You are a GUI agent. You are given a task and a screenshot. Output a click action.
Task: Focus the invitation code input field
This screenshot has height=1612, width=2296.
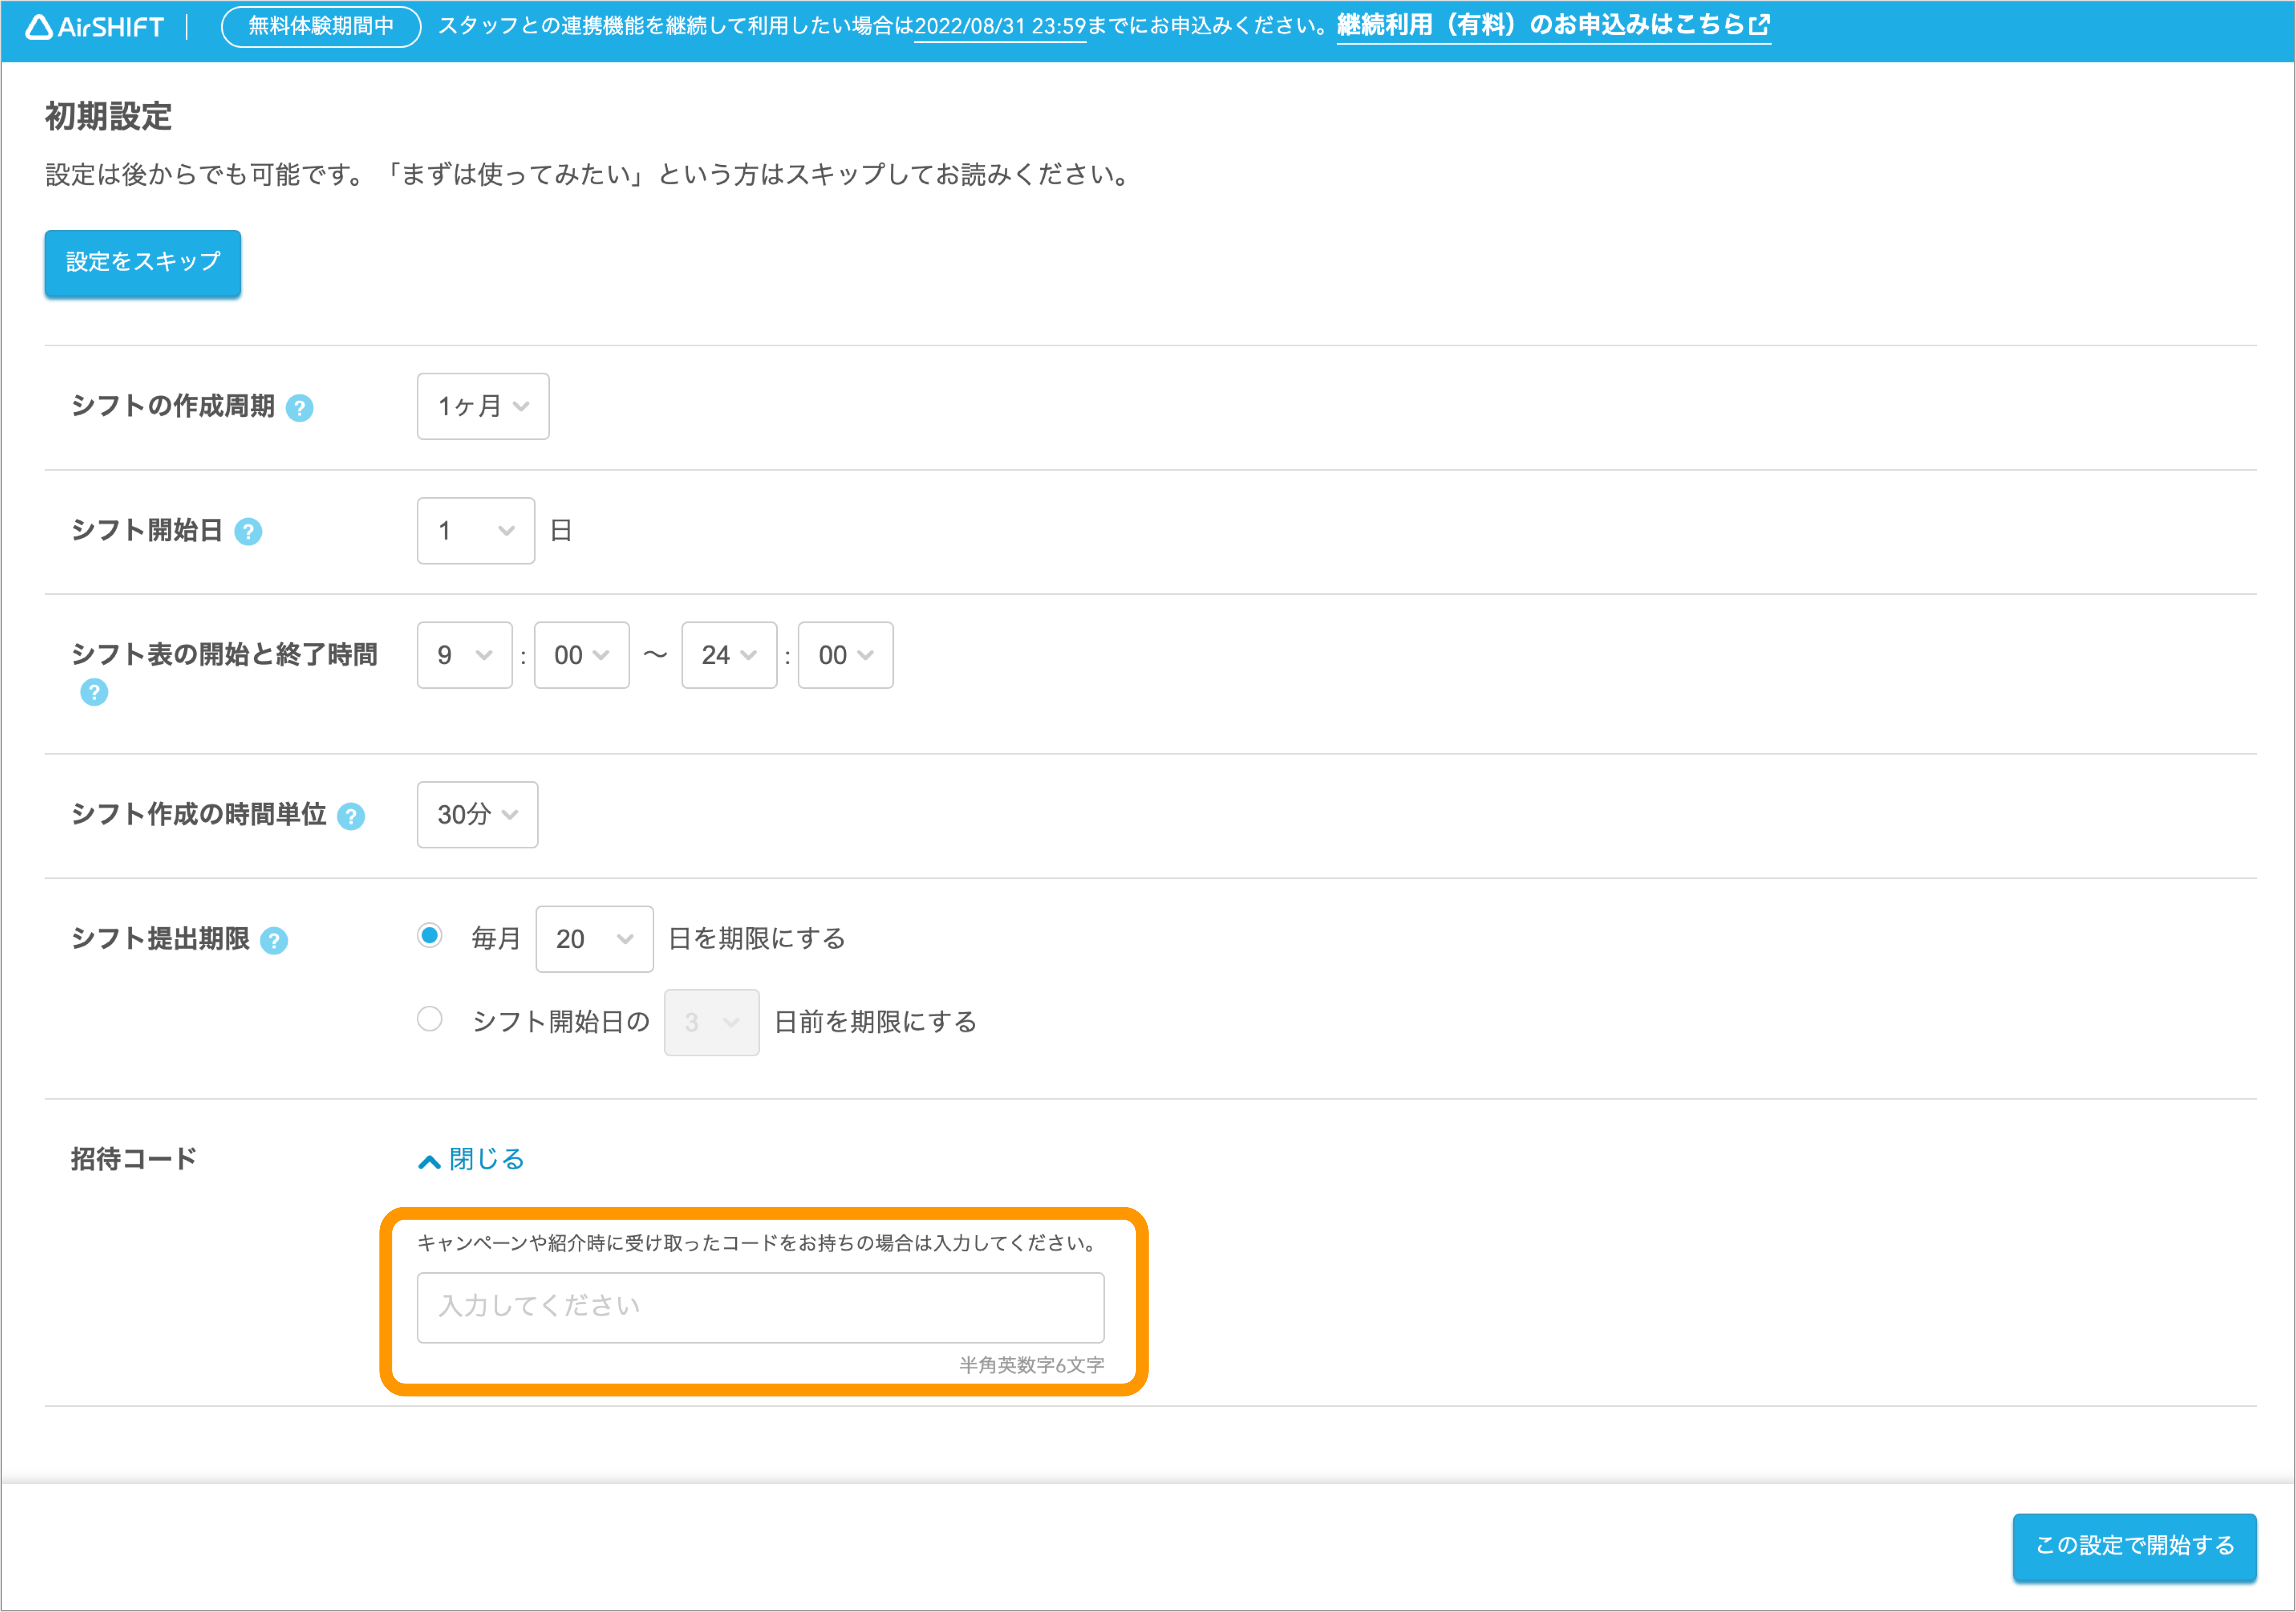(x=761, y=1307)
